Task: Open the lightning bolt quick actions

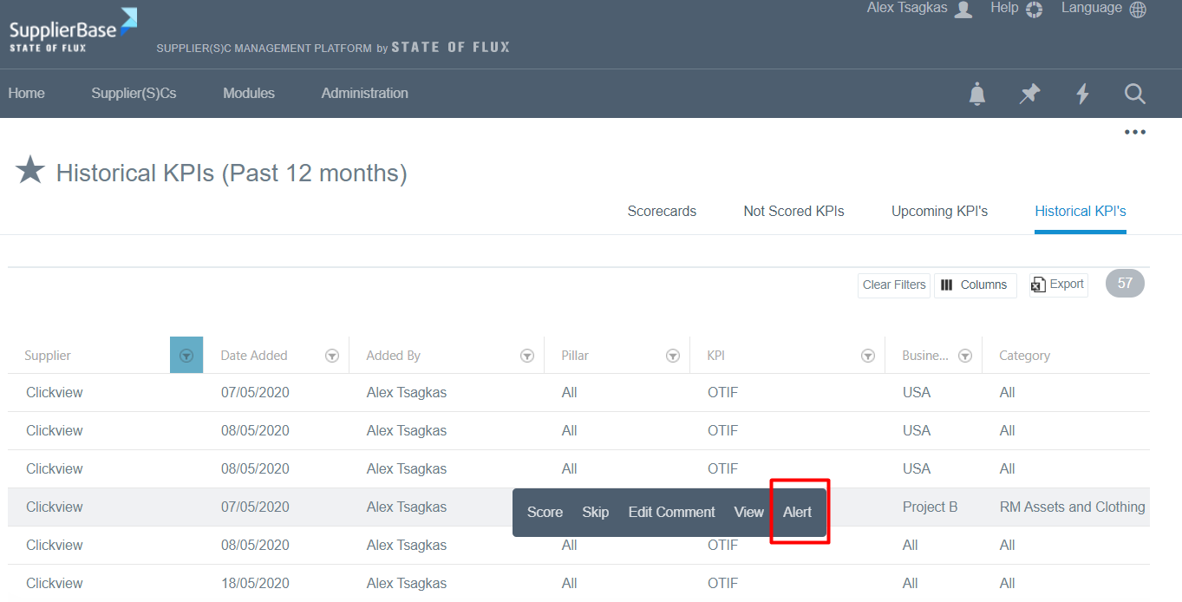Action: (x=1082, y=94)
